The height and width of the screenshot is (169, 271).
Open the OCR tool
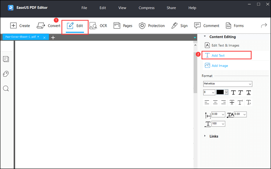tap(98, 26)
